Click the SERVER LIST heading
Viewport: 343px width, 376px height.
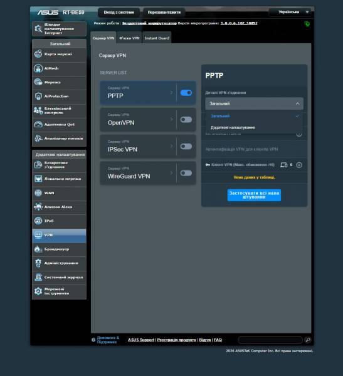(x=113, y=73)
